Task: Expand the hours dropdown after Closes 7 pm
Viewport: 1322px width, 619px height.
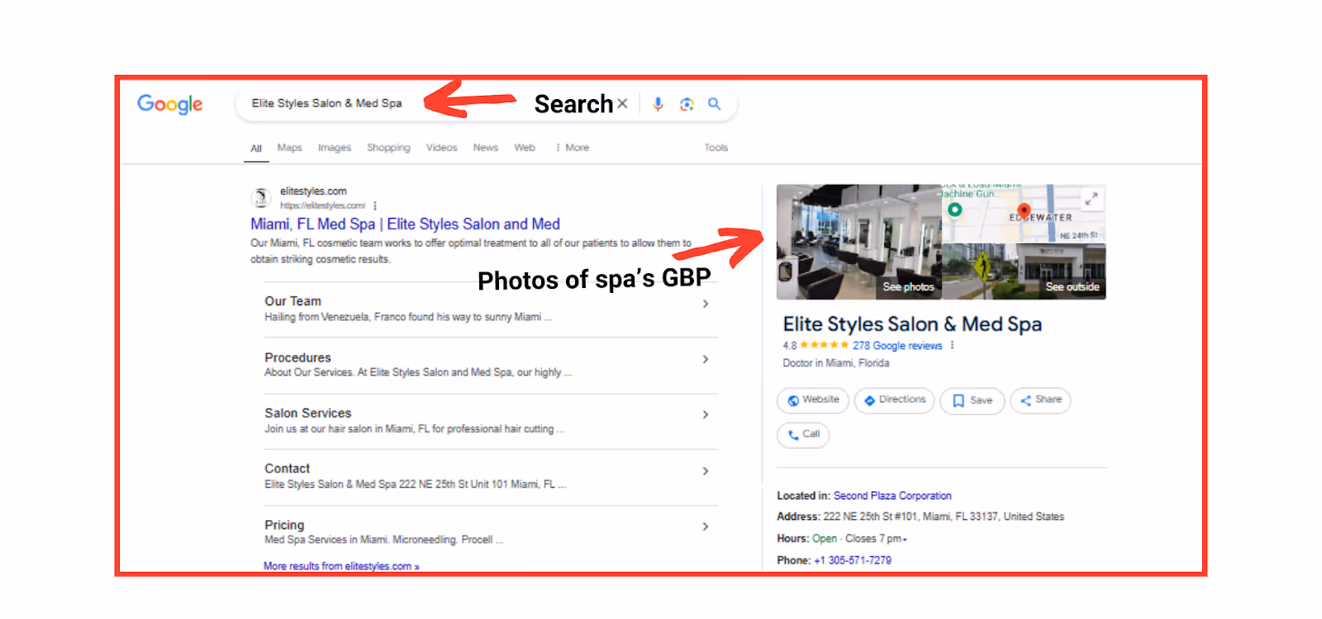Action: pyautogui.click(x=905, y=540)
